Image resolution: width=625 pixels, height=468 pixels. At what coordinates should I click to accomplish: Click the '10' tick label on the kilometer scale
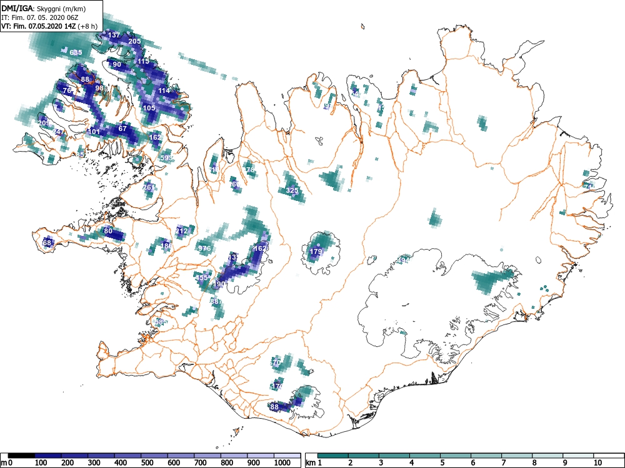pyautogui.click(x=597, y=463)
